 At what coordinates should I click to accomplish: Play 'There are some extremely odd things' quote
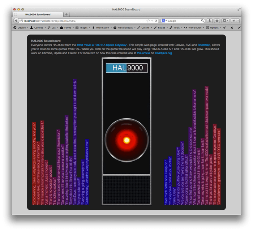[59, 167]
